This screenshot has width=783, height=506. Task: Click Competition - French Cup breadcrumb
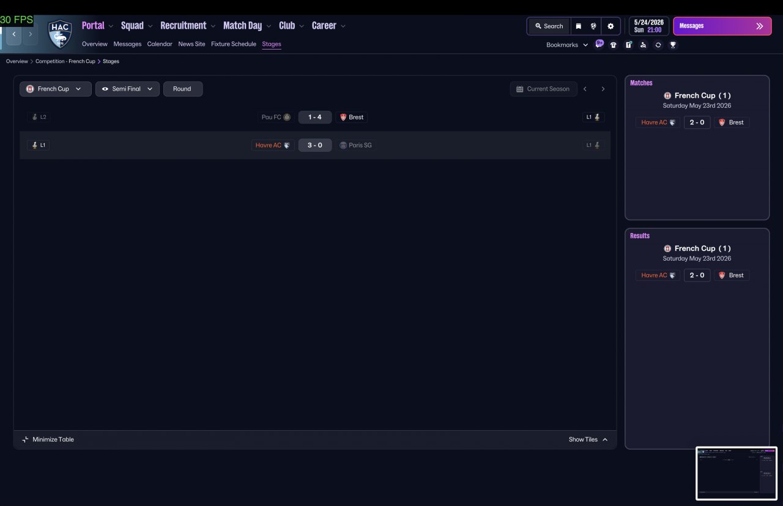pos(65,61)
